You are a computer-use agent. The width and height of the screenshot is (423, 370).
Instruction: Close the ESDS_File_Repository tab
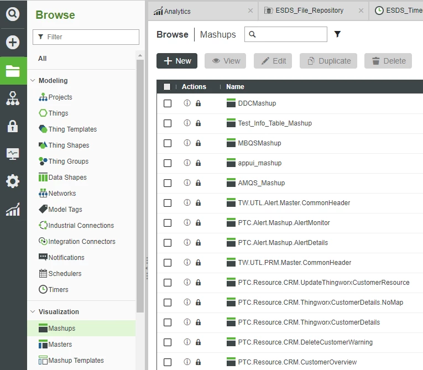pos(361,11)
